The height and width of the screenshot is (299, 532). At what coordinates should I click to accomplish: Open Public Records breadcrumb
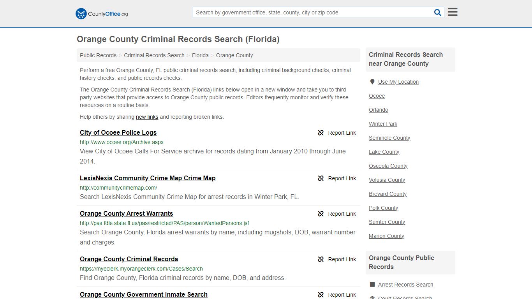98,55
